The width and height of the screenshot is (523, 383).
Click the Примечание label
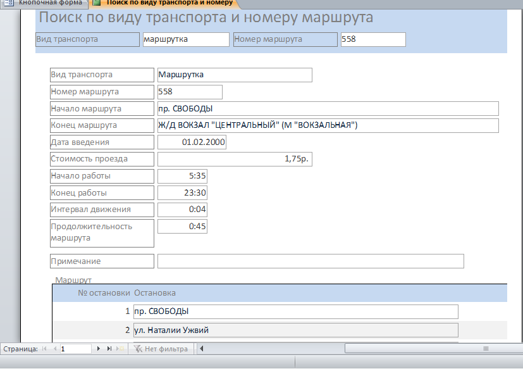(x=102, y=261)
